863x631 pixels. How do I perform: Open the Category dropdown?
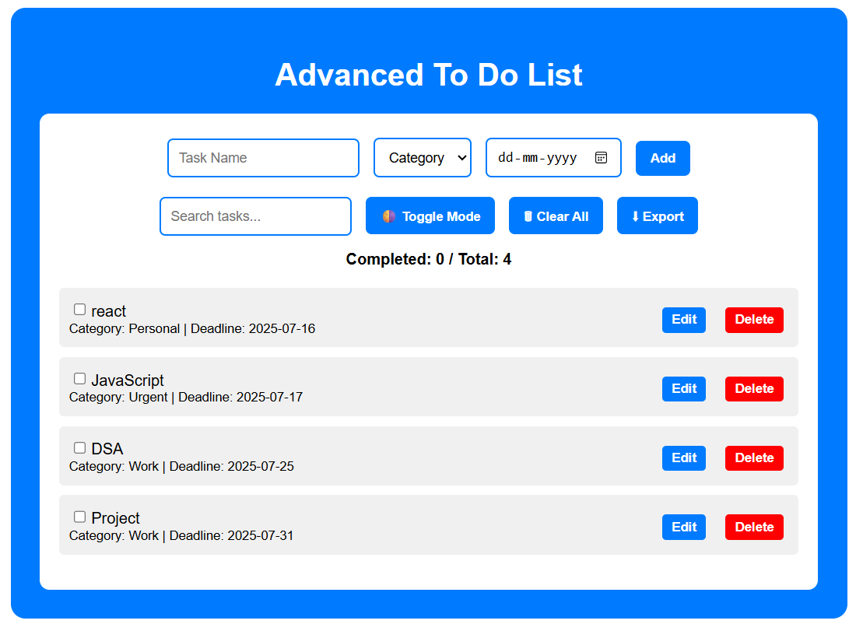click(423, 158)
